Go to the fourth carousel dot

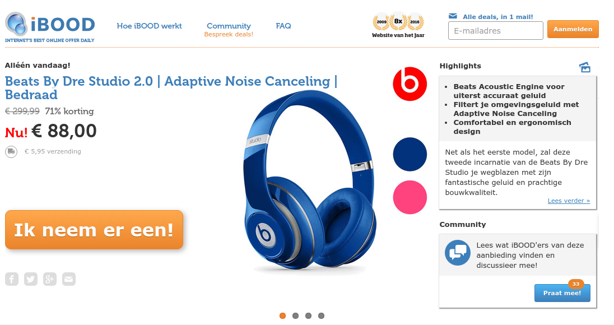coord(321,315)
